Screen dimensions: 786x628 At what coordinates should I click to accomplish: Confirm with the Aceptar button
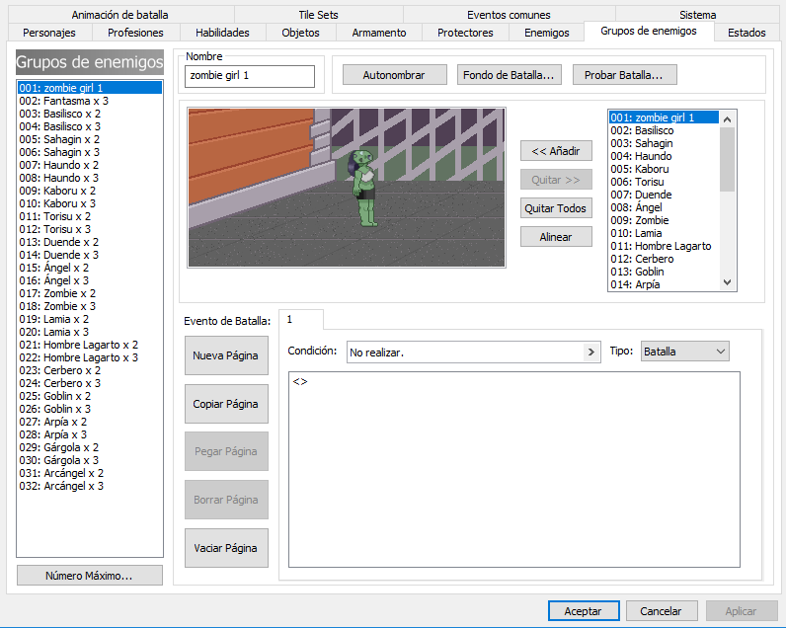point(583,611)
